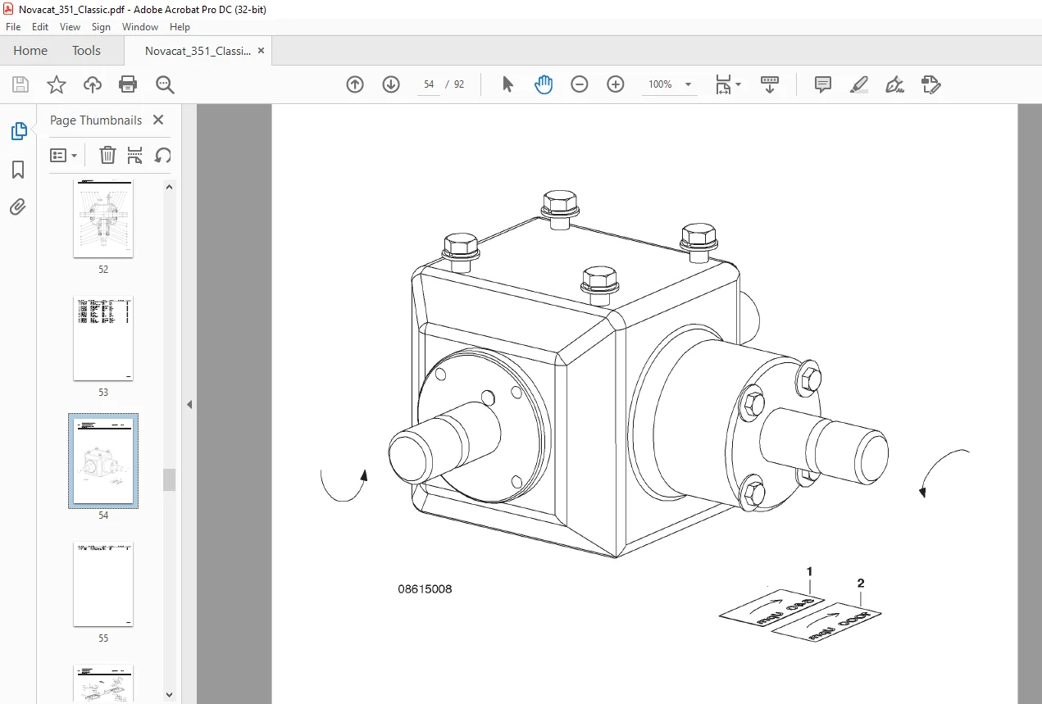
Task: Select the page 52 thumbnail
Action: [x=103, y=219]
